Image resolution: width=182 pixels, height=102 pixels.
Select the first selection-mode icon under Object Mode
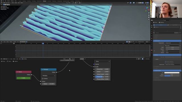[4, 5]
